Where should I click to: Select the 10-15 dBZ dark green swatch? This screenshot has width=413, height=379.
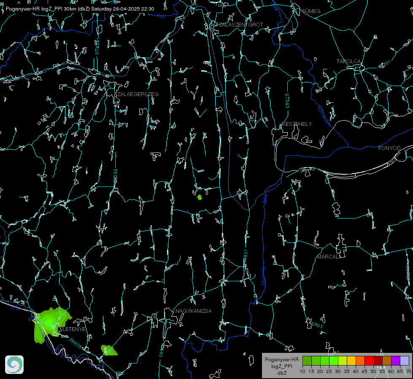click(x=307, y=360)
